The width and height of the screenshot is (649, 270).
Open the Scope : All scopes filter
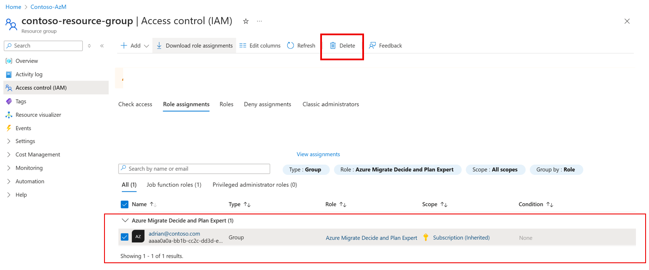tap(495, 170)
